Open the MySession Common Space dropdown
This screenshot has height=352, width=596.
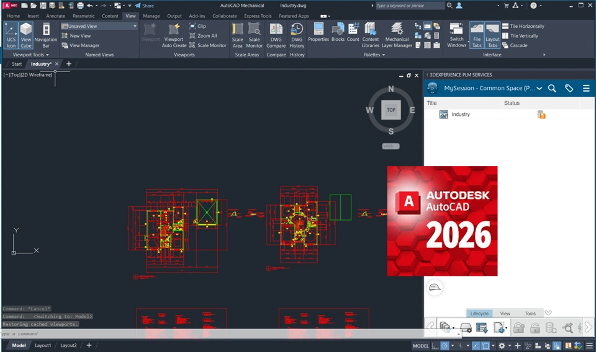539,89
